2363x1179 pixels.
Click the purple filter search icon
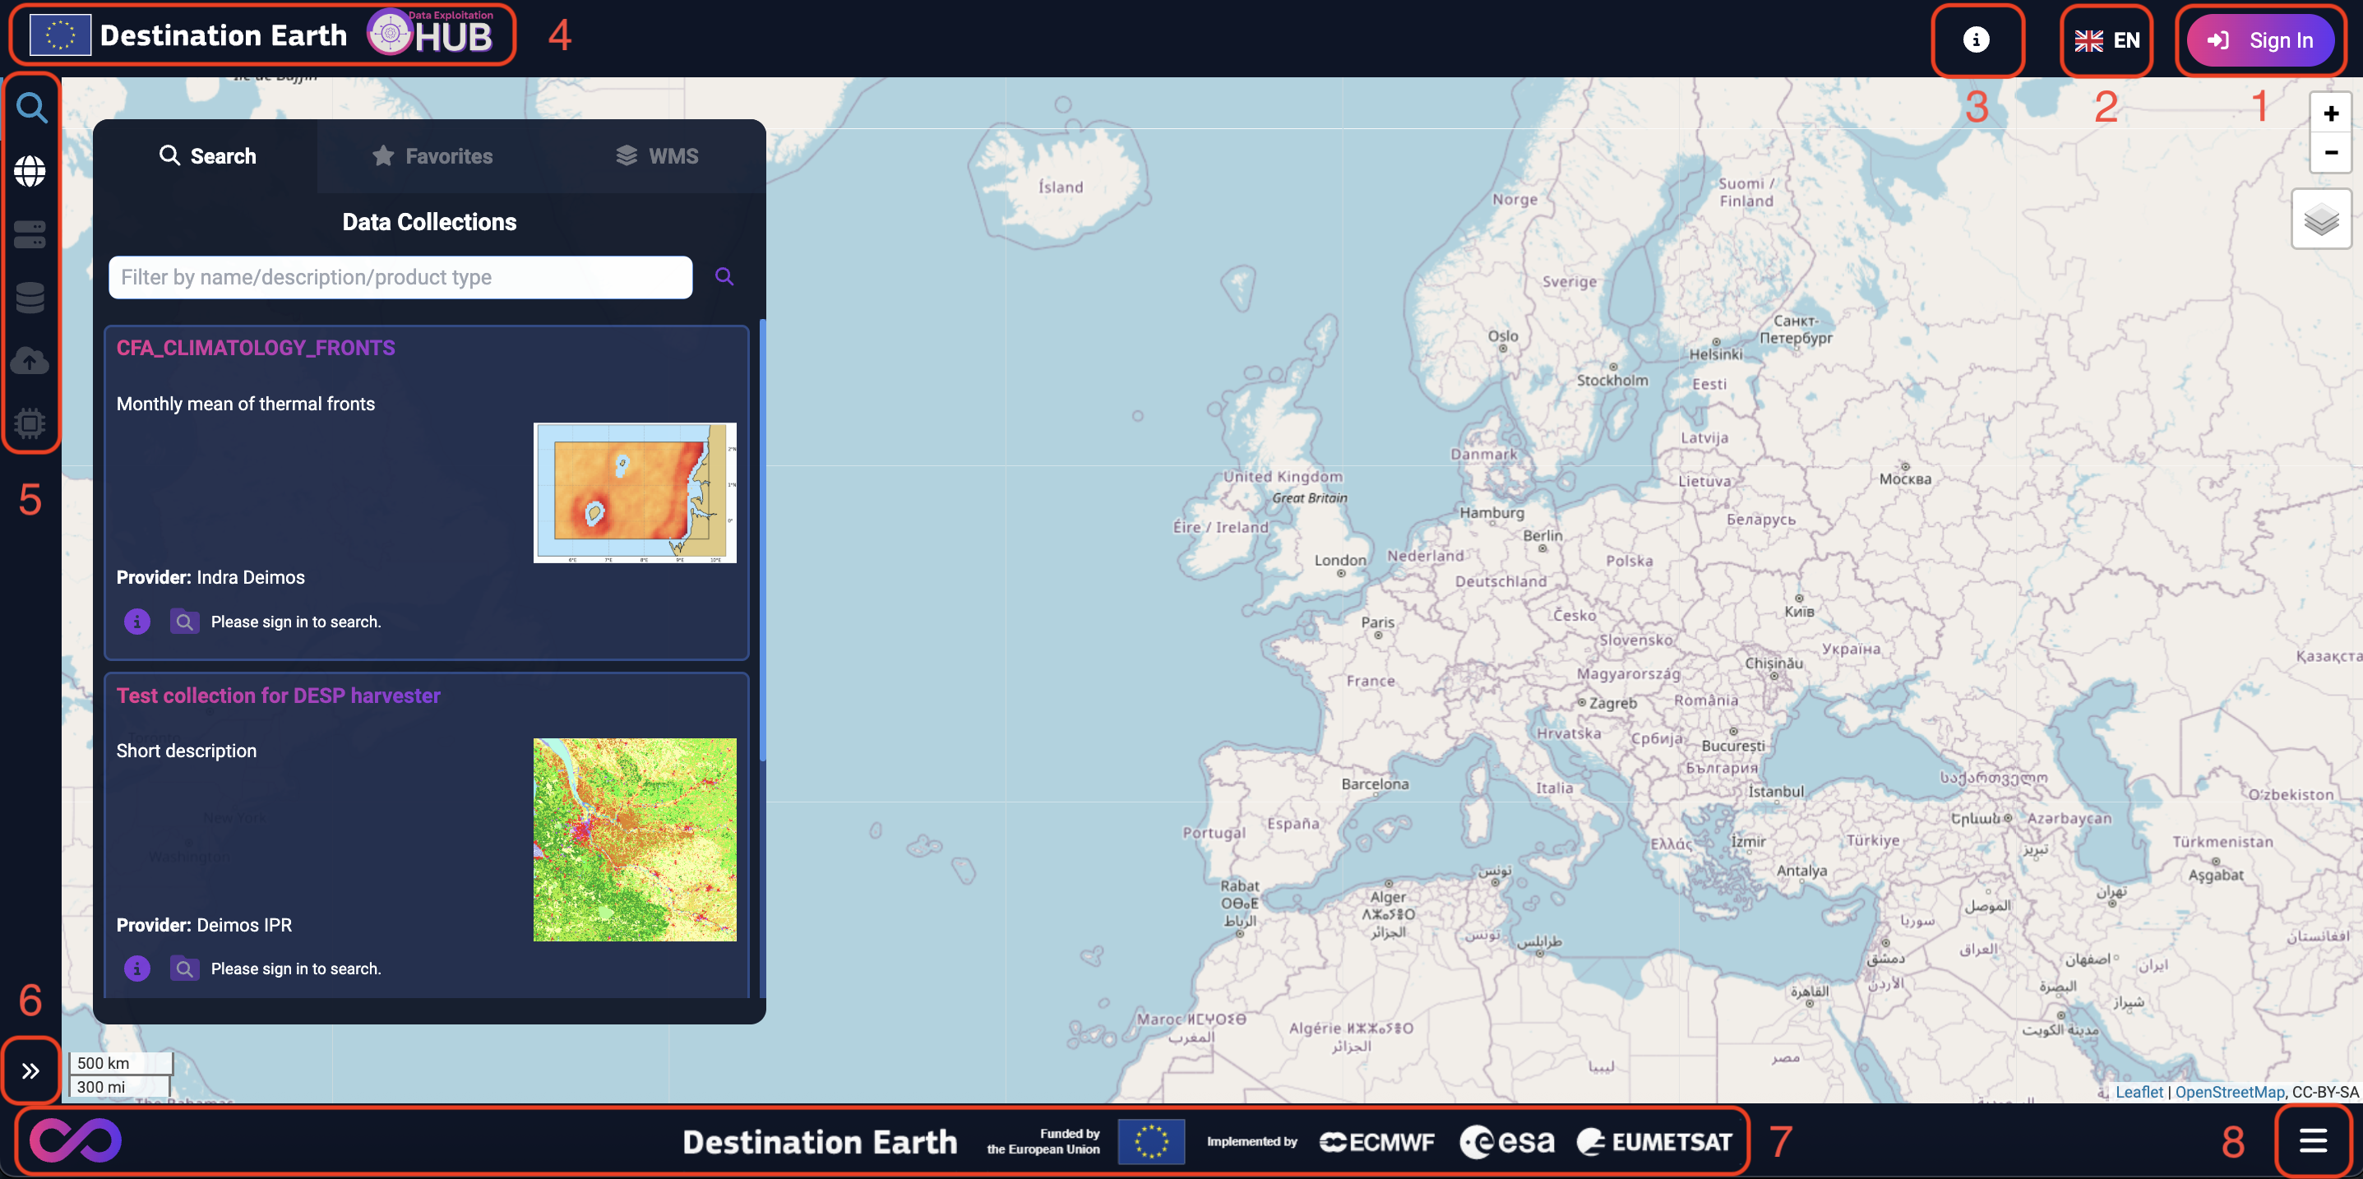[724, 276]
